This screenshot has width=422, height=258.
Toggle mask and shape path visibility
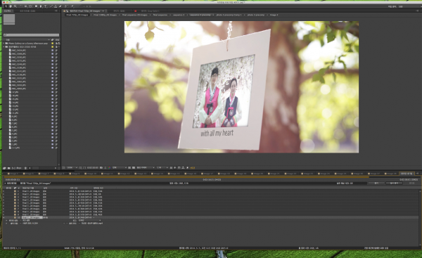[84, 167]
